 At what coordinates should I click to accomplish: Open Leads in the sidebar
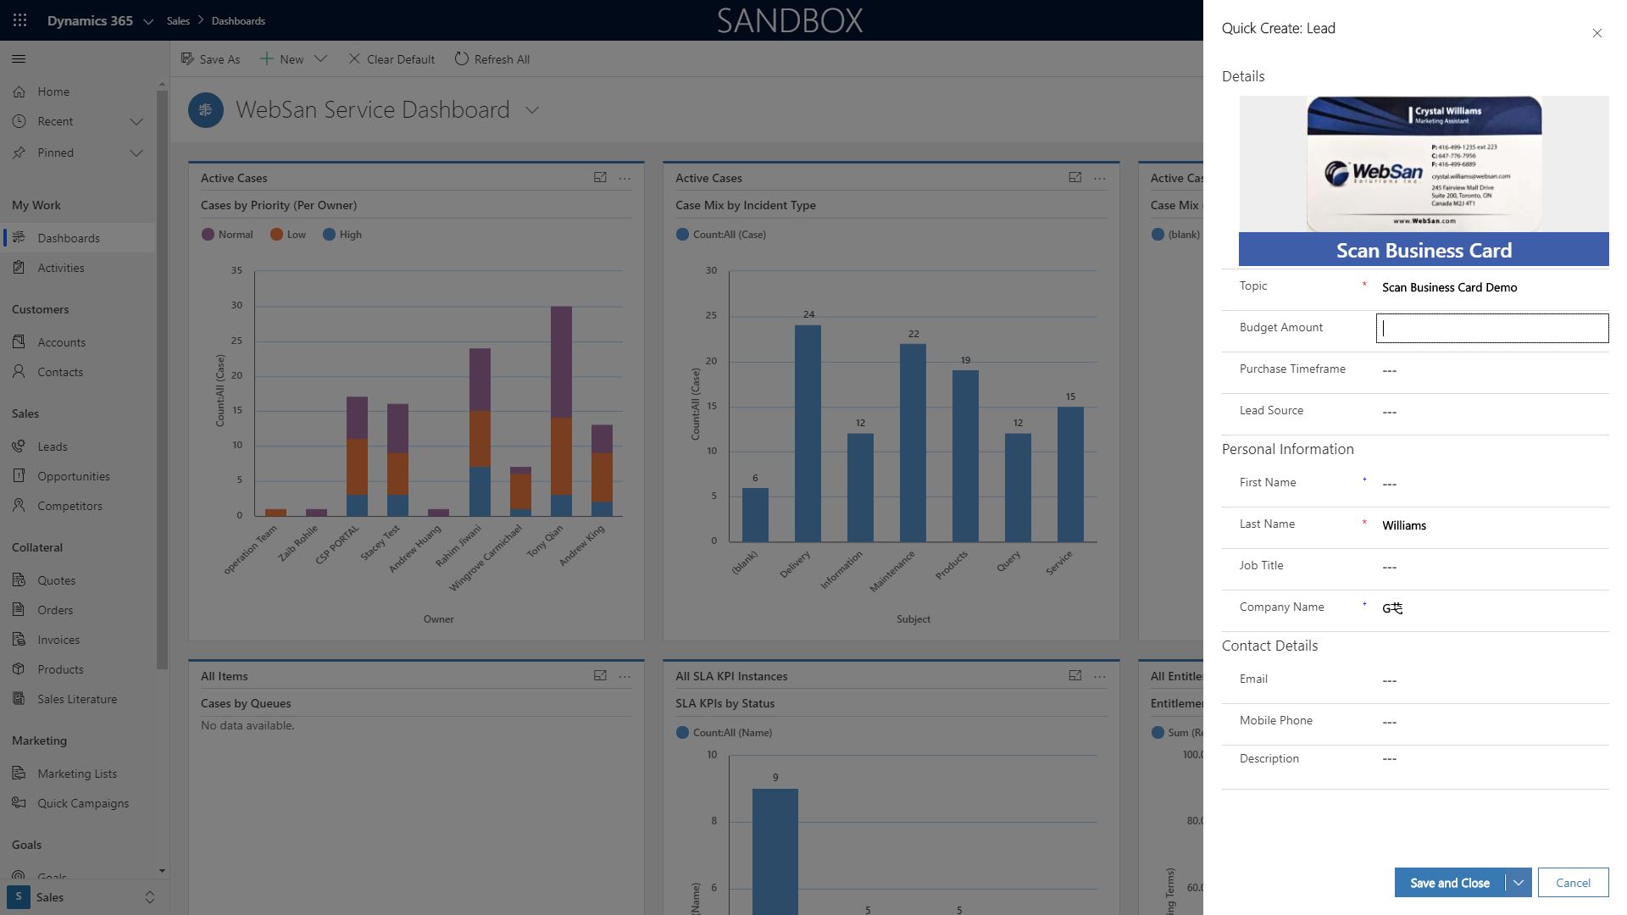pyautogui.click(x=78, y=446)
